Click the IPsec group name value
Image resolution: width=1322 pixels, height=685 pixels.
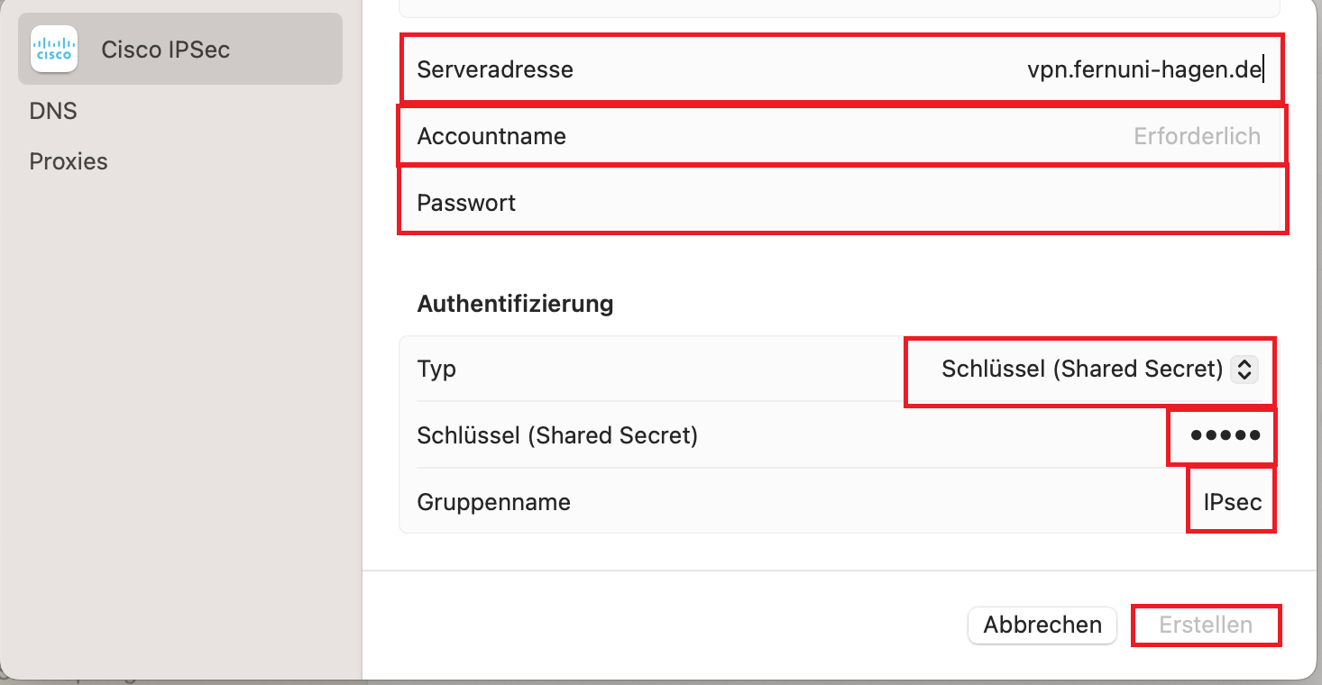click(x=1232, y=502)
